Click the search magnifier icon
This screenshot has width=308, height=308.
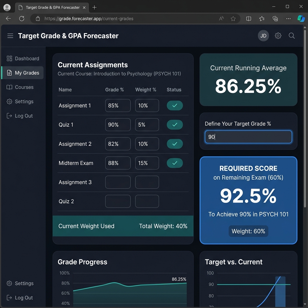[x=292, y=36]
